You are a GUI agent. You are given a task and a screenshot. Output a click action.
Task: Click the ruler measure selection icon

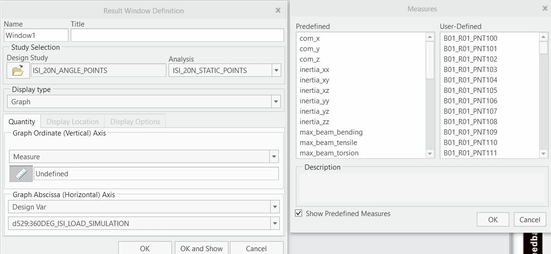point(21,174)
